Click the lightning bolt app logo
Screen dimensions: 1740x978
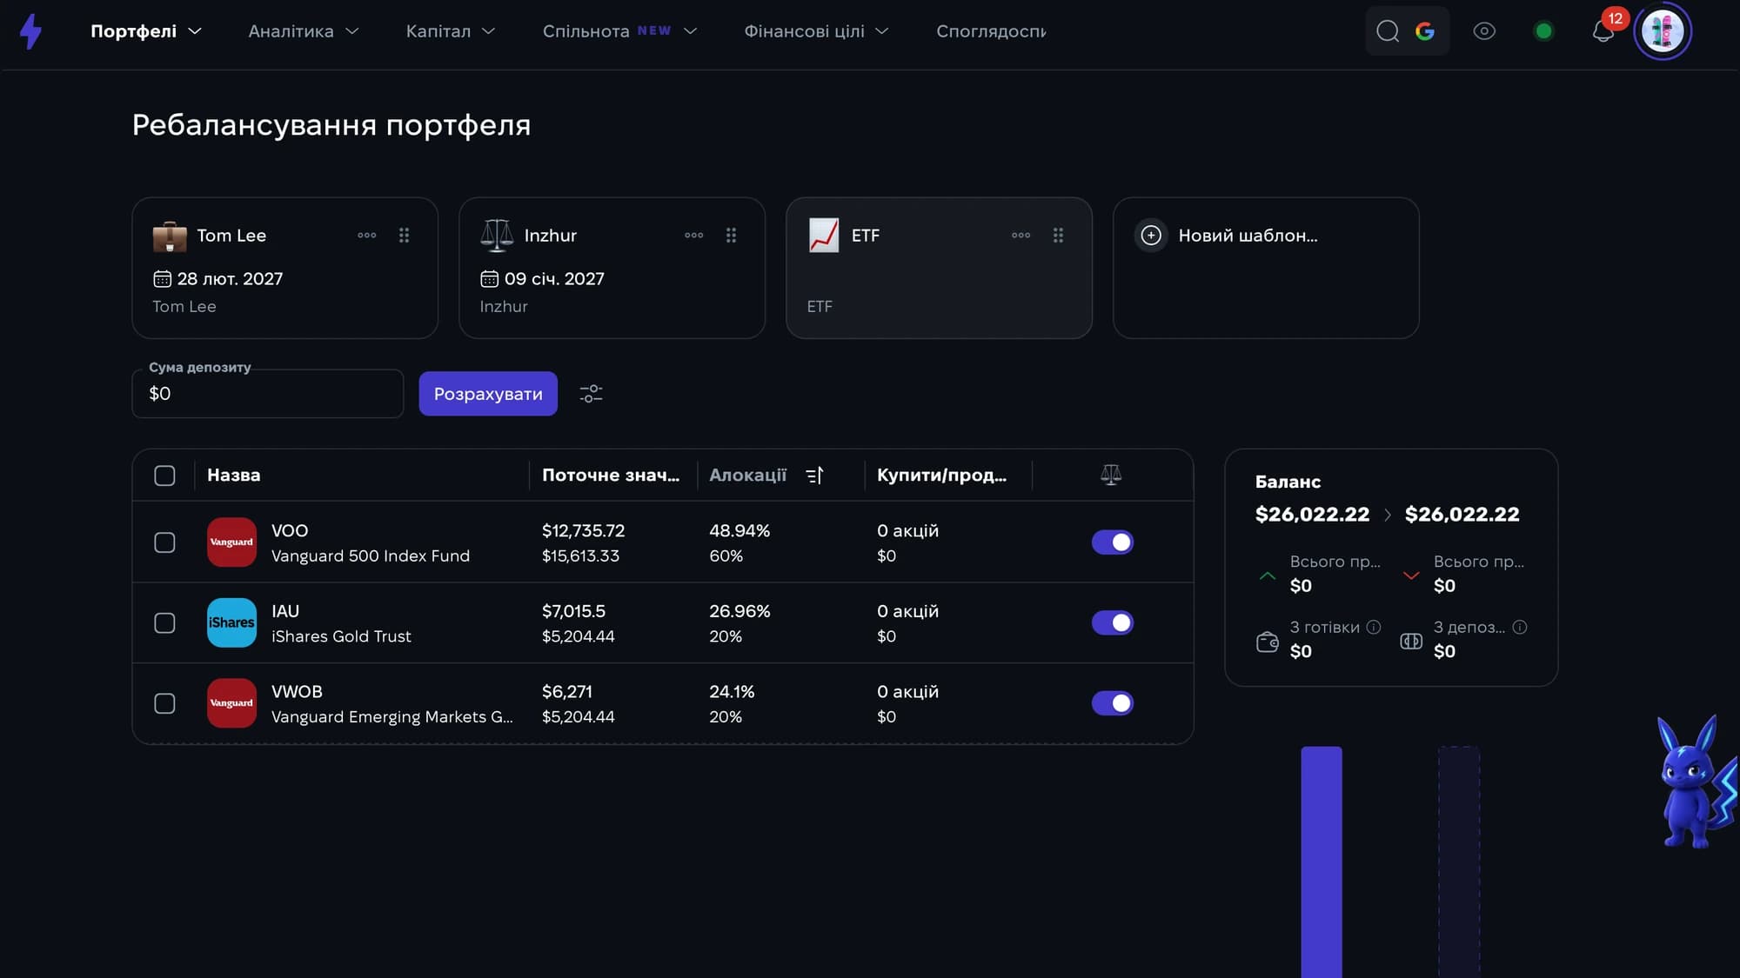[x=31, y=31]
